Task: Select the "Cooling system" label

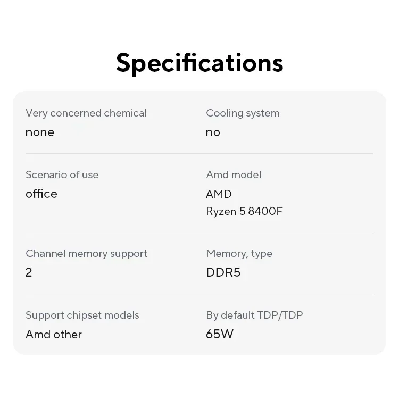Action: [x=243, y=113]
